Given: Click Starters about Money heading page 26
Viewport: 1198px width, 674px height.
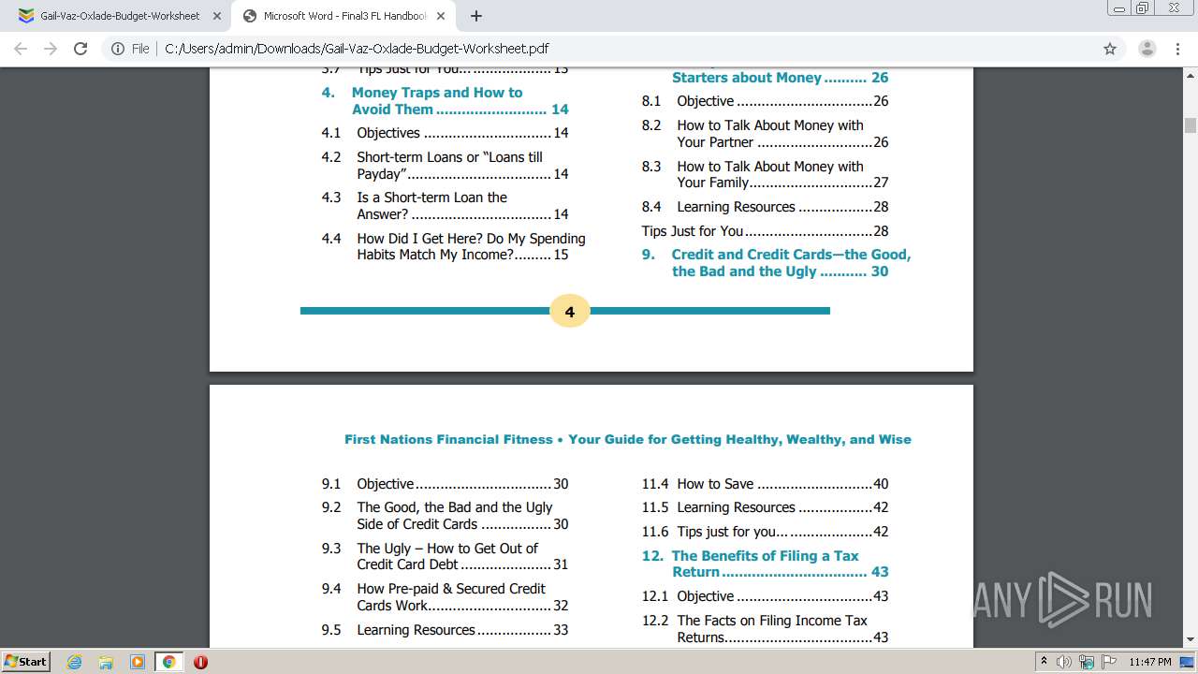Looking at the screenshot, I should coord(780,78).
